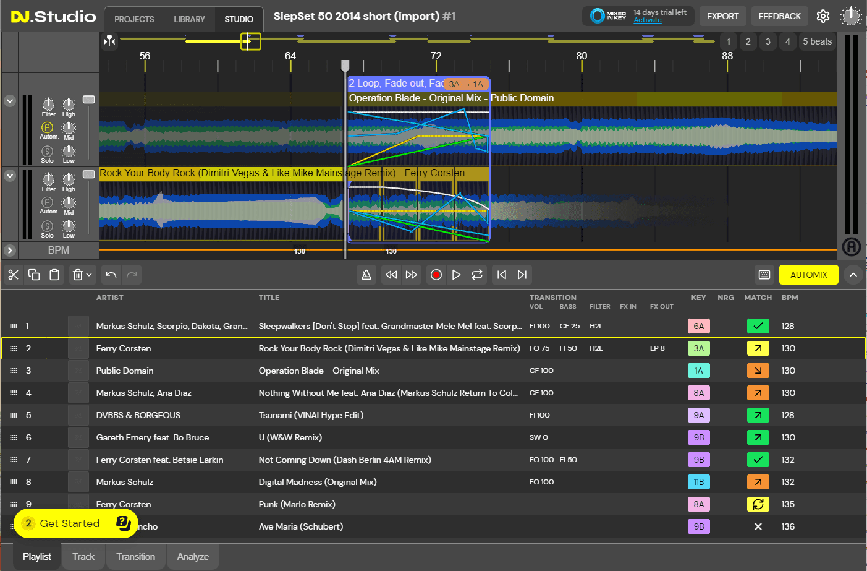Toggle Autom. on the second track
867x571 pixels.
pos(48,202)
